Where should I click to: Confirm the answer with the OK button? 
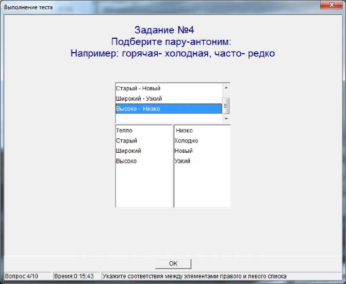point(173,263)
